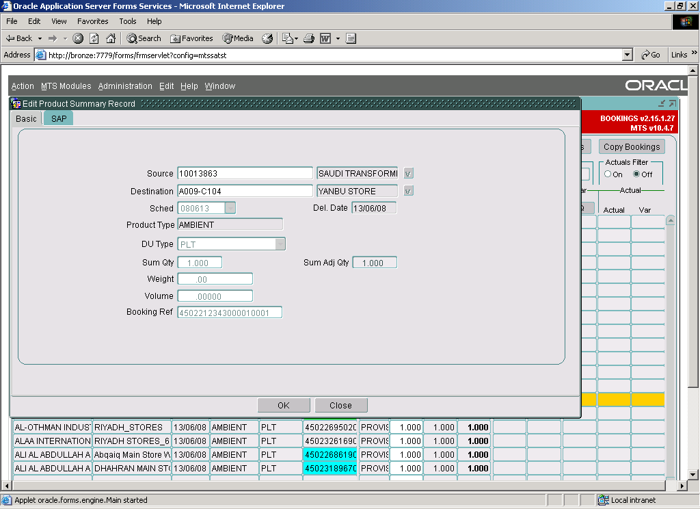The width and height of the screenshot is (700, 509).
Task: Click the Source code input field
Action: [245, 173]
